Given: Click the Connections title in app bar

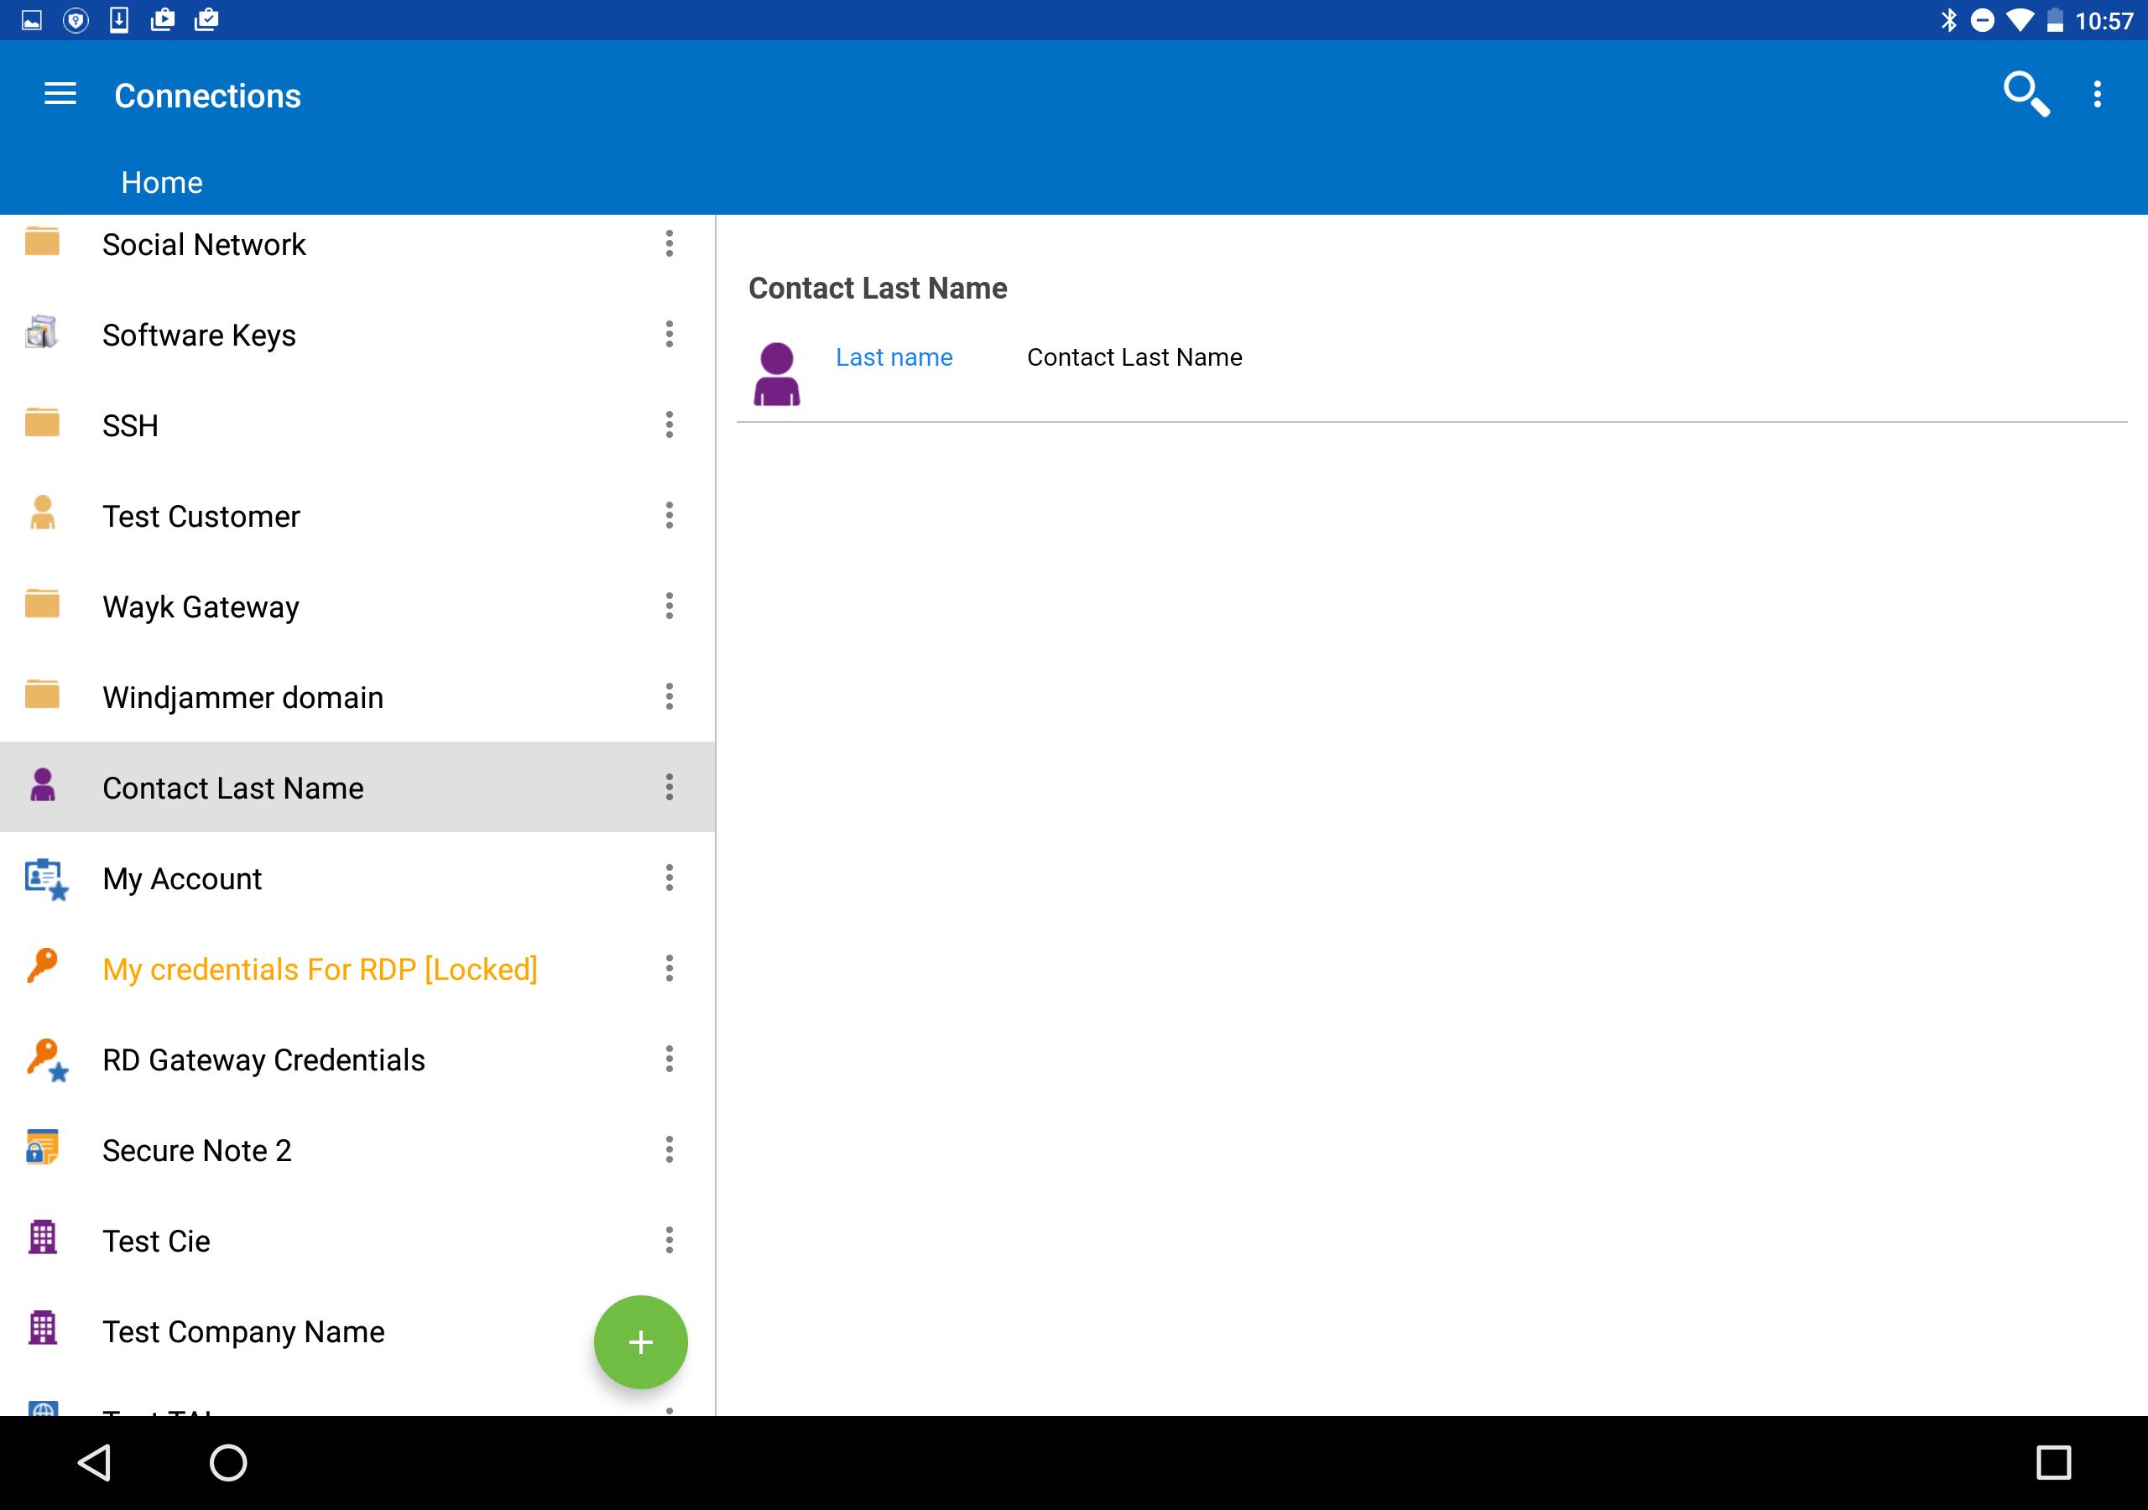Looking at the screenshot, I should pyautogui.click(x=208, y=96).
